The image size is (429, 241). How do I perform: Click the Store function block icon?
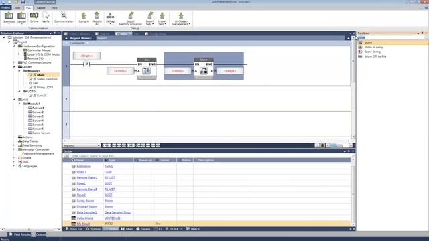pos(204,71)
